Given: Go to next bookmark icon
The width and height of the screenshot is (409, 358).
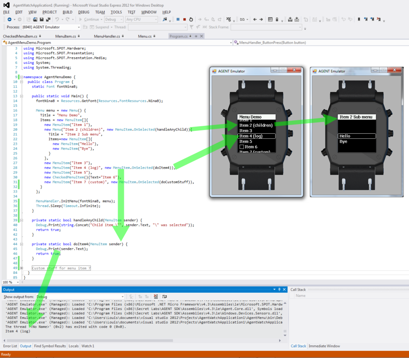Looking at the screenshot, I should pos(372,19).
